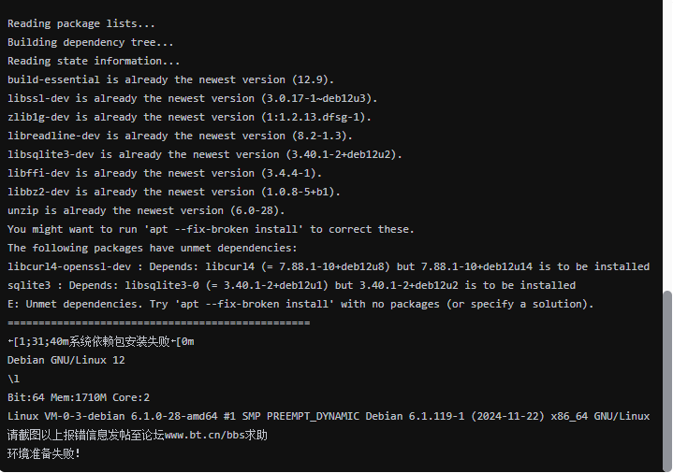This screenshot has height=473, width=673.
Task: Click the 'E: Unmet dependencies' error line
Action: click(300, 304)
